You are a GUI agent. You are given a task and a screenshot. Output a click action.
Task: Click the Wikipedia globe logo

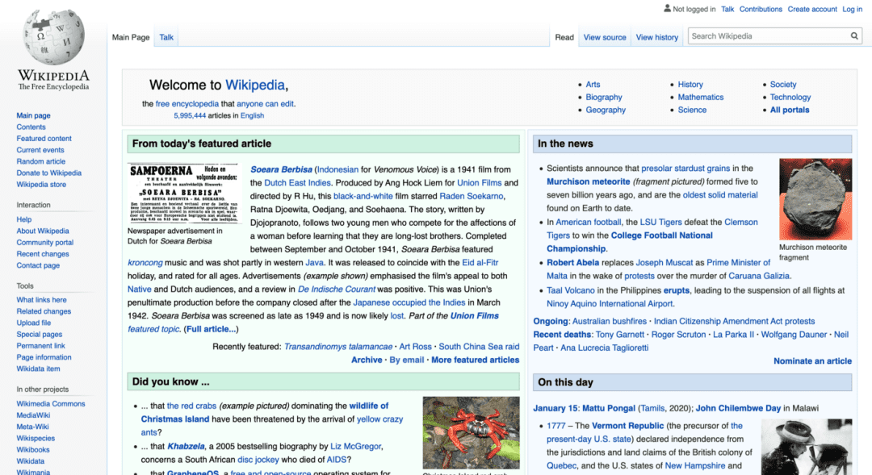pyautogui.click(x=53, y=37)
